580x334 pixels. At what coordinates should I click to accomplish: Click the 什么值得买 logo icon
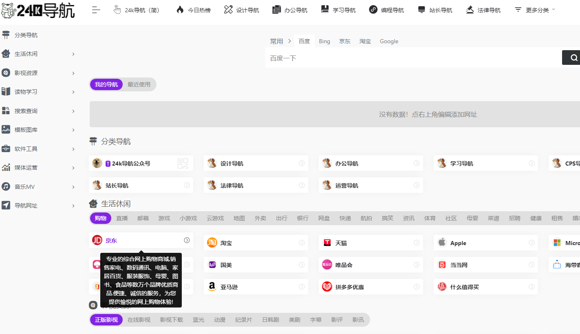pyautogui.click(x=442, y=287)
